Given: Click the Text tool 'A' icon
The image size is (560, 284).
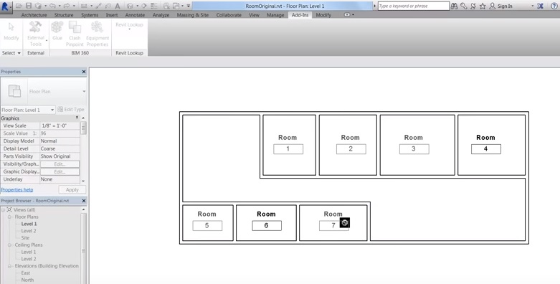Looking at the screenshot, I should (117, 6).
